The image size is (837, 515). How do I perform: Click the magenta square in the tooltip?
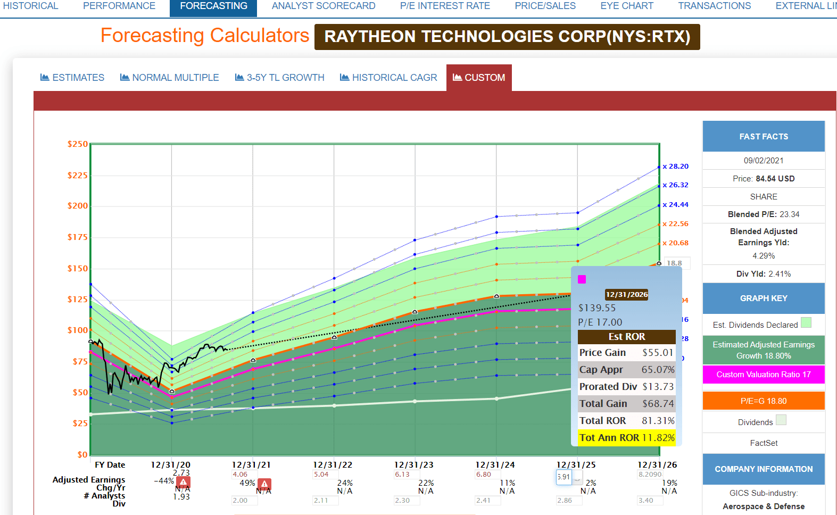pyautogui.click(x=582, y=279)
